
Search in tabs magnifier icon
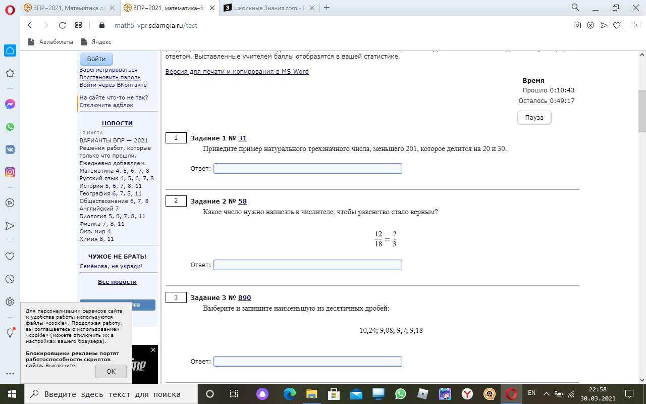[575, 8]
